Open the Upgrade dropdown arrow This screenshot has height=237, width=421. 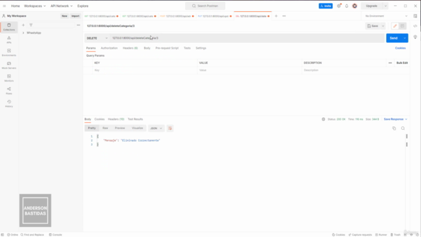coord(385,6)
